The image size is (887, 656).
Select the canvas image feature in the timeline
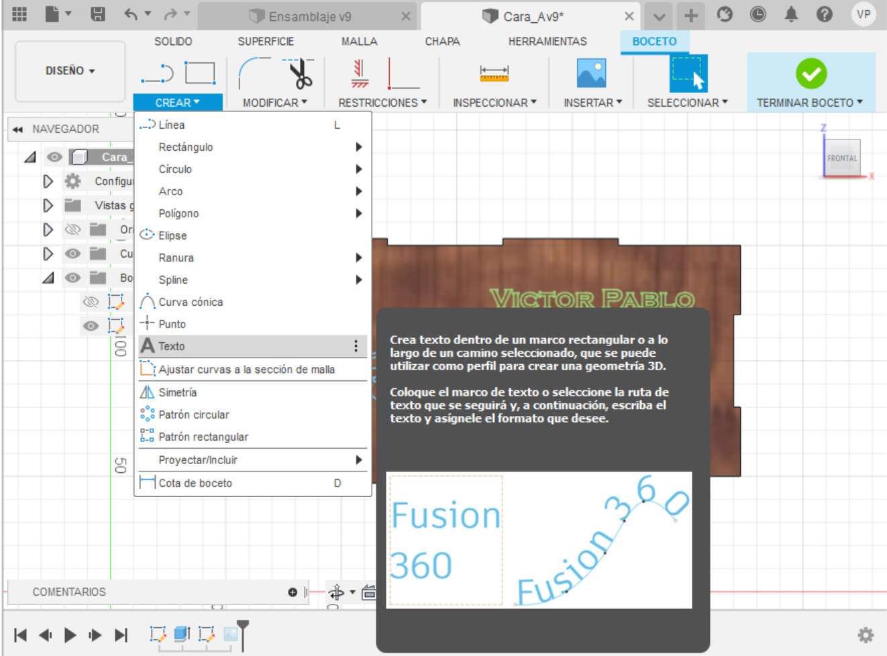pyautogui.click(x=230, y=633)
